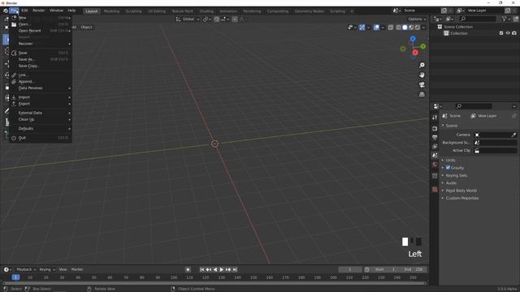Select material preview shading icon

click(x=411, y=28)
